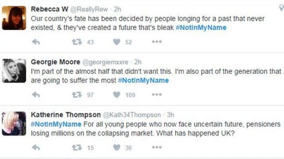This screenshot has width=284, height=159.
Task: Open Georgie Moore's profile picture
Action: pyautogui.click(x=14, y=71)
